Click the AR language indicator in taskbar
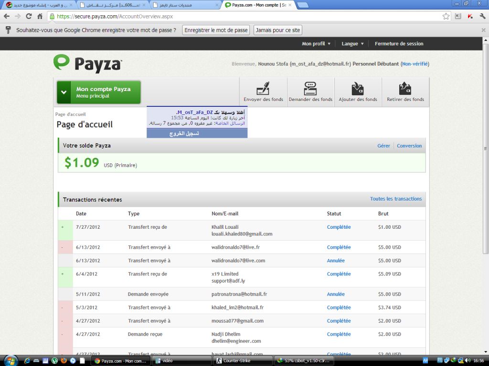Image resolution: width=489 pixels, height=366 pixels. coord(425,361)
